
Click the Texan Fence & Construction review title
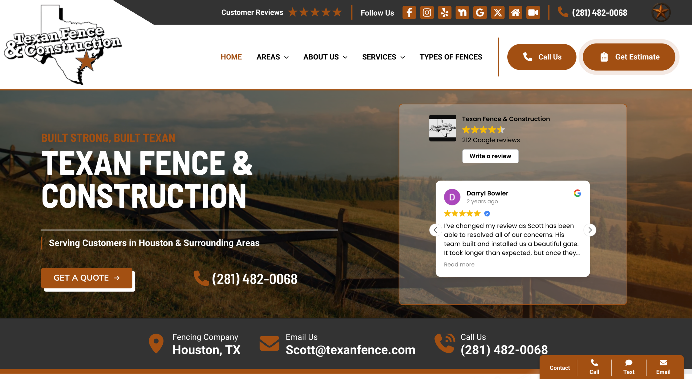click(x=506, y=119)
